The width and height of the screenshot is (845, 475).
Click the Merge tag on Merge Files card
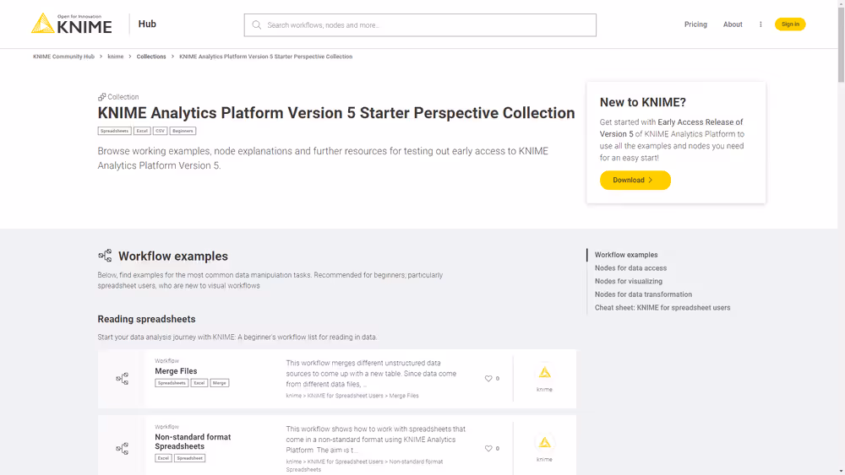pos(220,383)
